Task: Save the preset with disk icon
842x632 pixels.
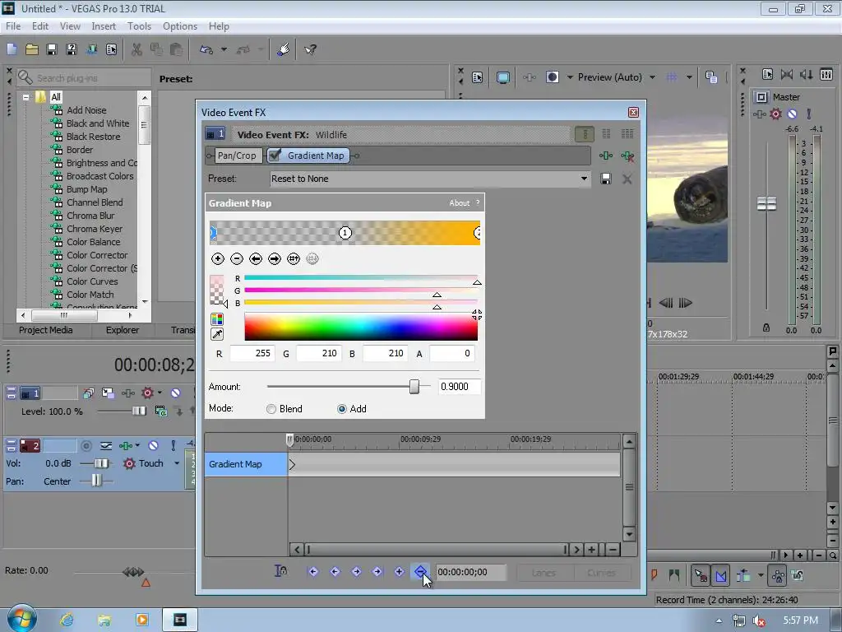Action: pyautogui.click(x=606, y=179)
